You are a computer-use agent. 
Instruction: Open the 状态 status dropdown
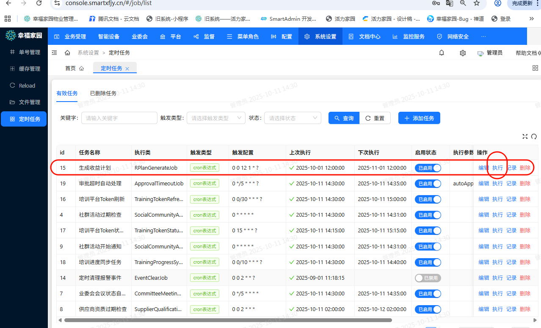(x=292, y=118)
